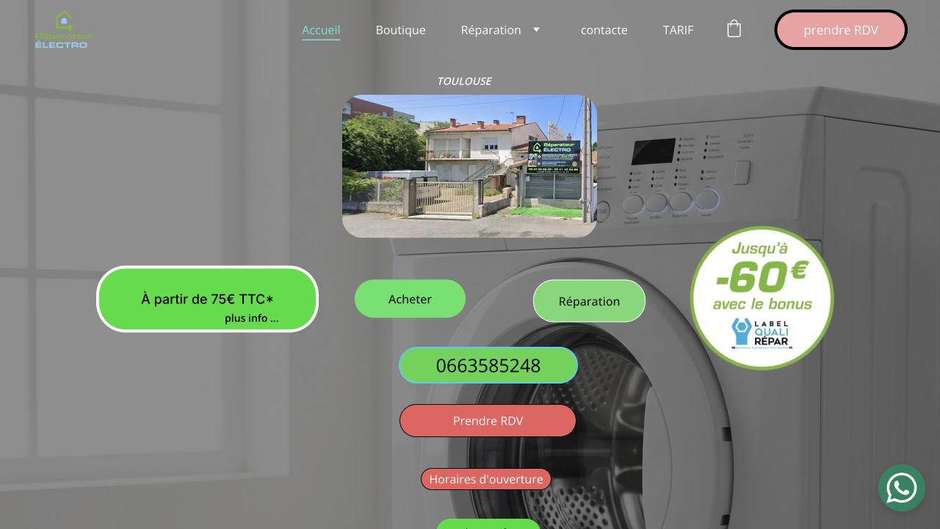Click the TOULOUSE heading text
This screenshot has height=529, width=940.
[464, 81]
